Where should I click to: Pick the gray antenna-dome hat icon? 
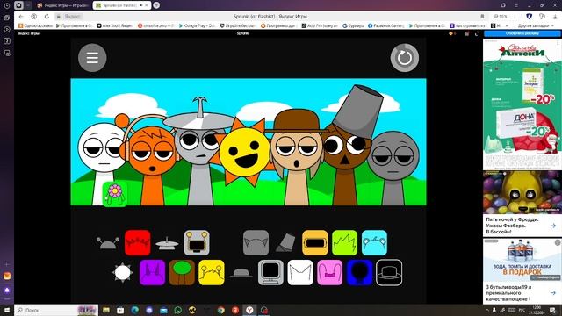point(107,243)
